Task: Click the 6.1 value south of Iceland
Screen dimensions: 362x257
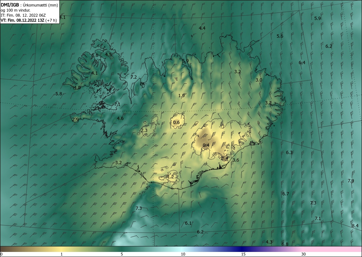Action: pos(188,223)
